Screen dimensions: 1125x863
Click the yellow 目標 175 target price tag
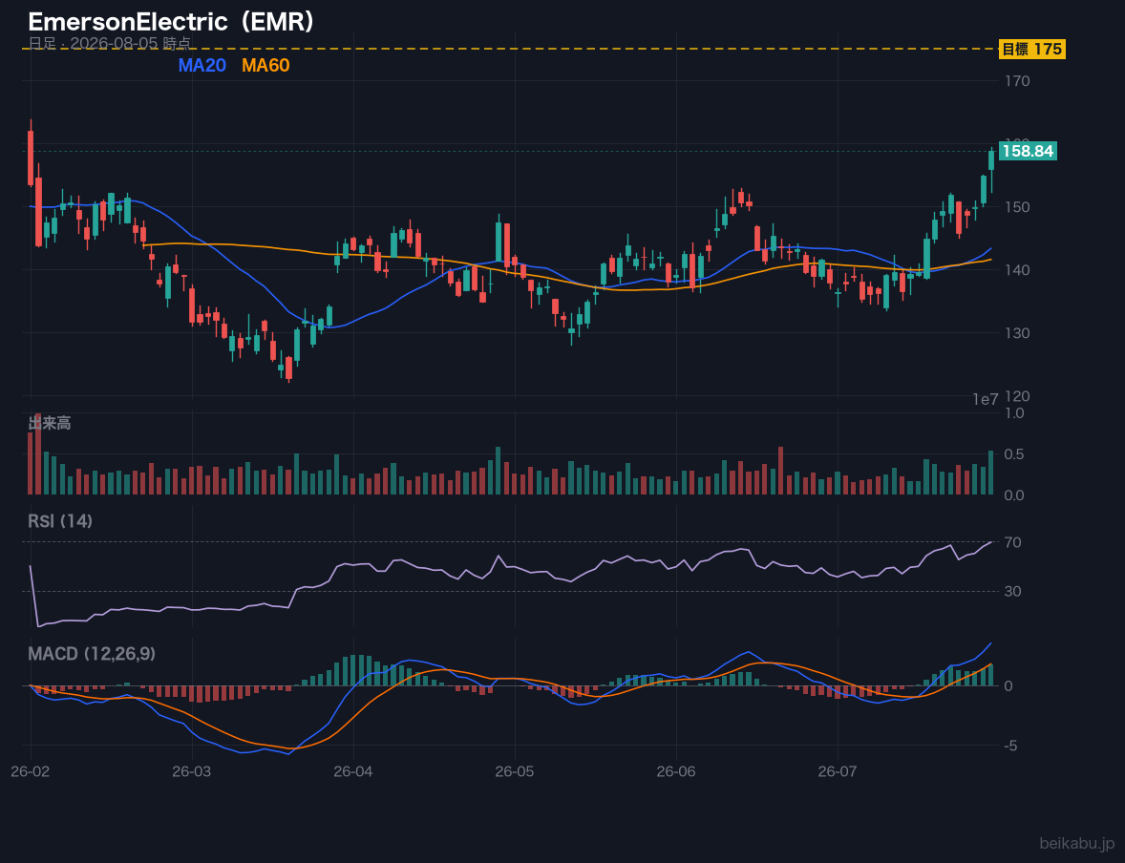[1031, 49]
